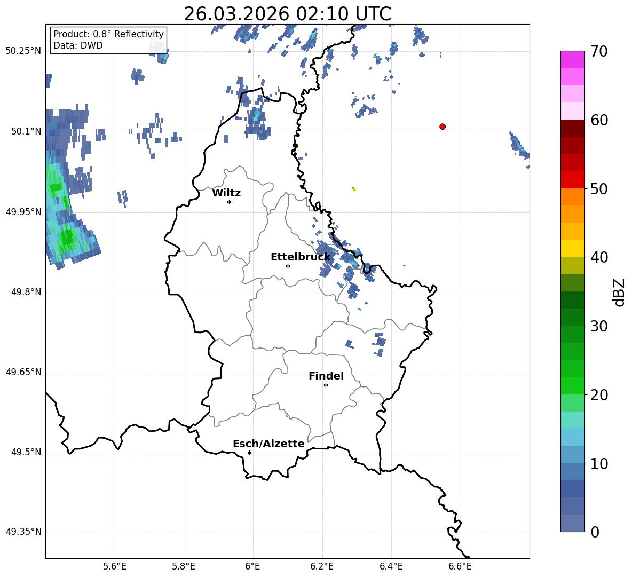Click the 'Data: DWD' text
632x577 pixels.
(78, 45)
